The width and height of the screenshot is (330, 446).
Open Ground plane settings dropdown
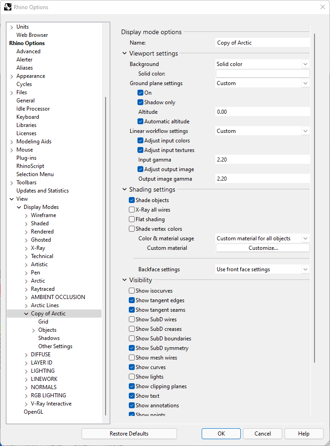[x=262, y=83]
